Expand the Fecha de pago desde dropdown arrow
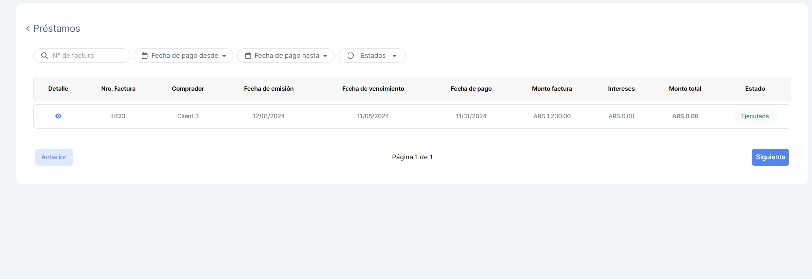The image size is (812, 279). pyautogui.click(x=224, y=56)
